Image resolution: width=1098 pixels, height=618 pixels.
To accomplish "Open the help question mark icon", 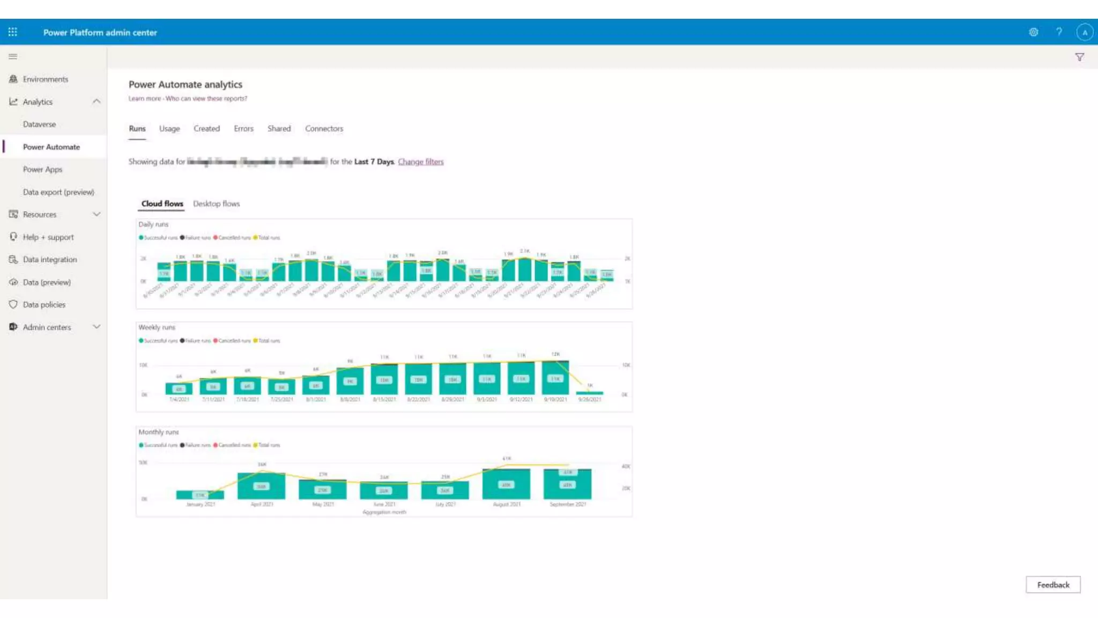I will 1059,32.
